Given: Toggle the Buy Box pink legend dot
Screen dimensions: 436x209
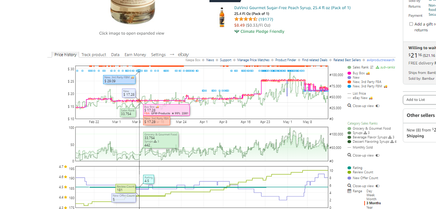Looking at the screenshot, I should (349, 73).
